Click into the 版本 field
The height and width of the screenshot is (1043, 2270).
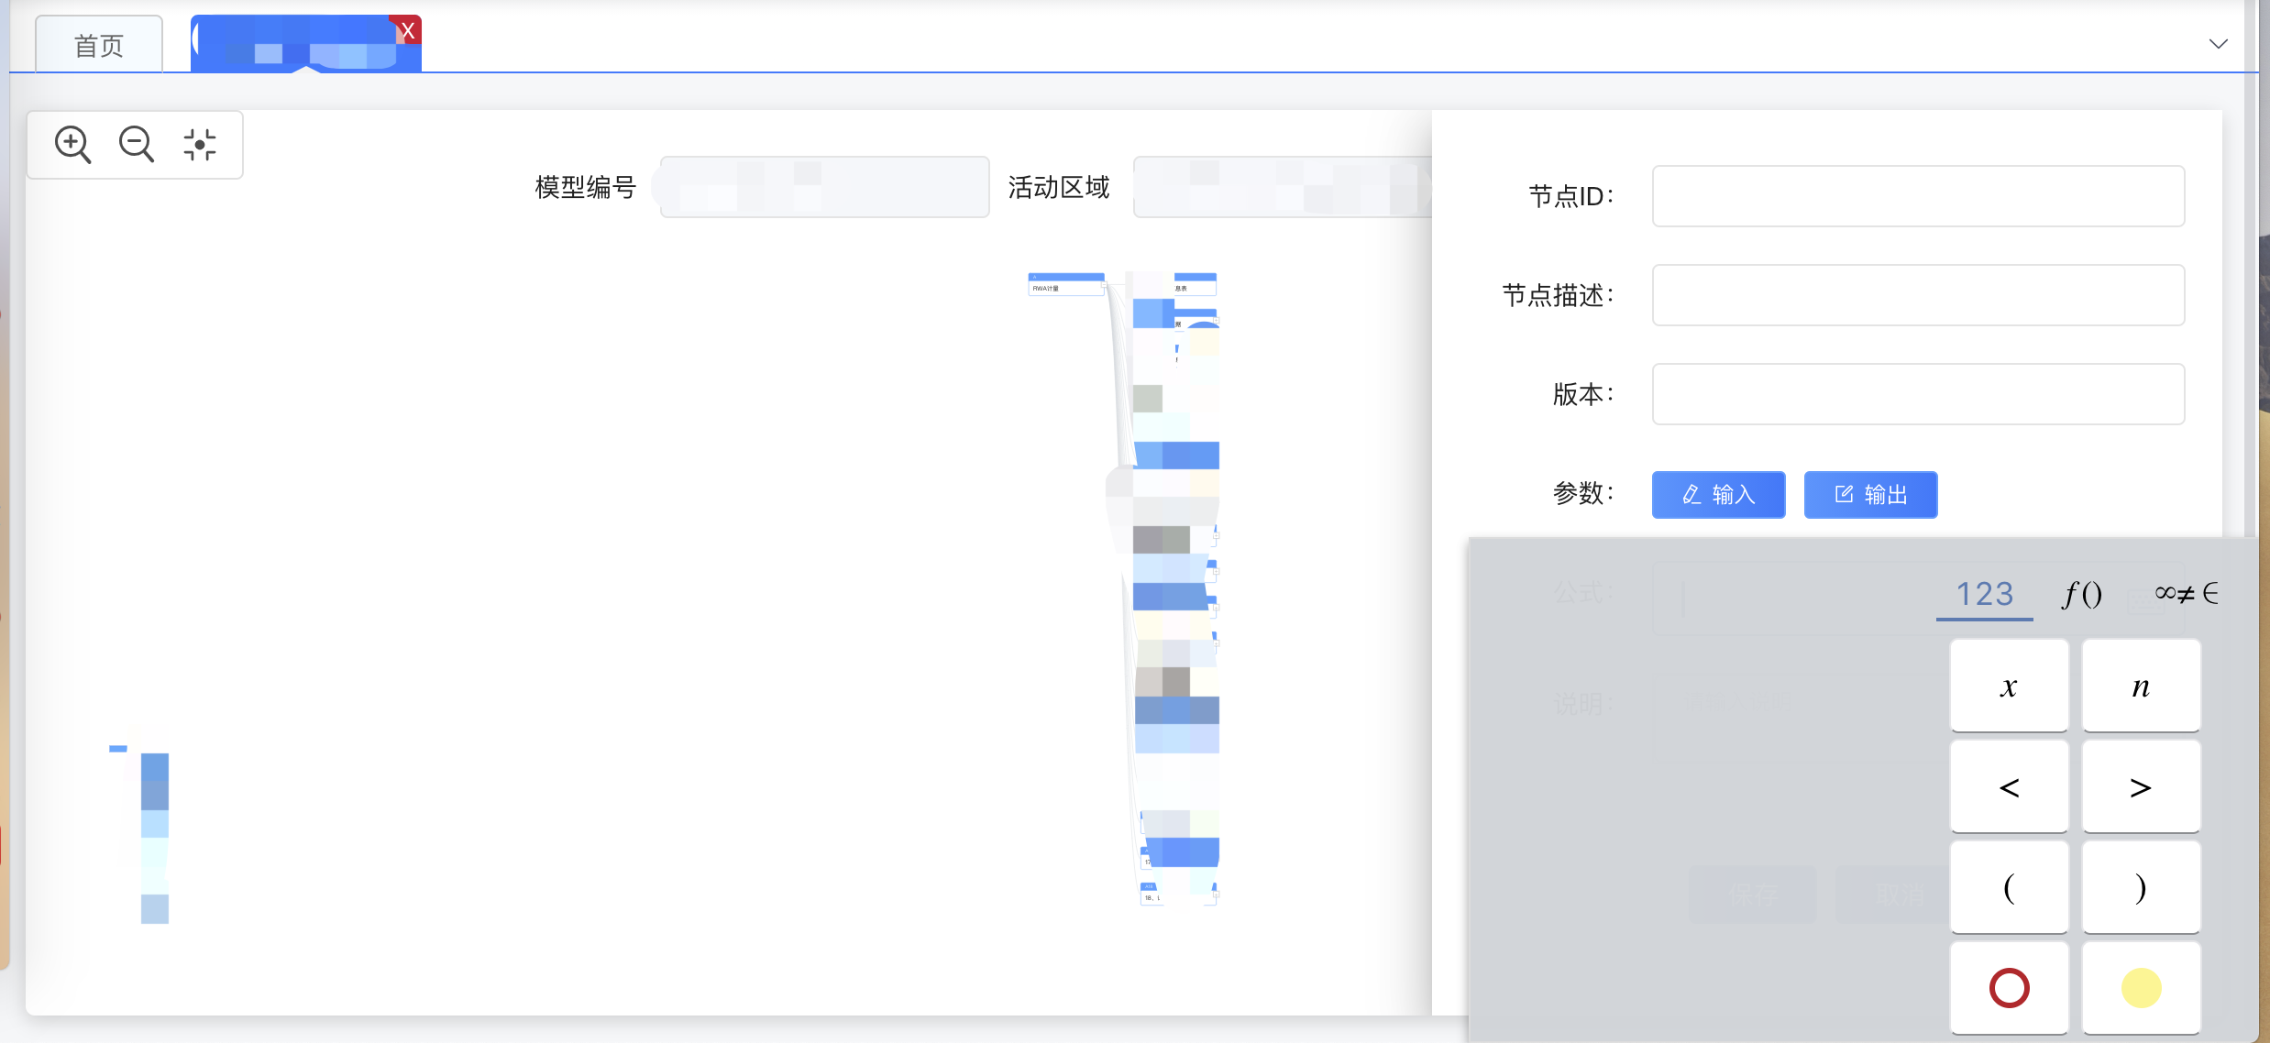[1918, 394]
